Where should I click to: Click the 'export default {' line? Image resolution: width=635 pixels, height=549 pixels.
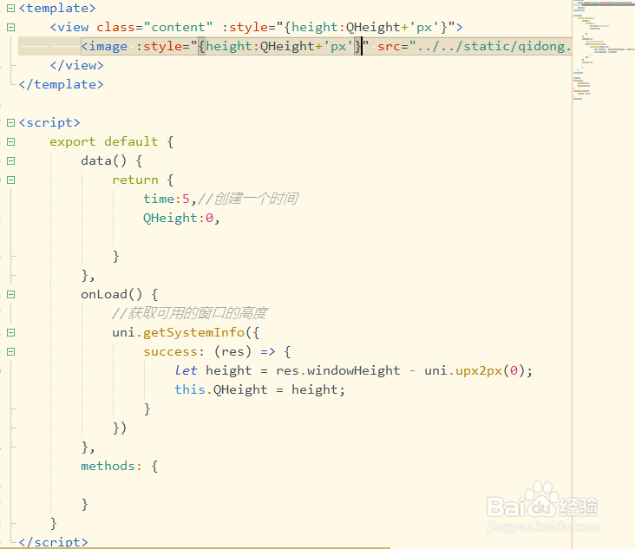tap(111, 141)
